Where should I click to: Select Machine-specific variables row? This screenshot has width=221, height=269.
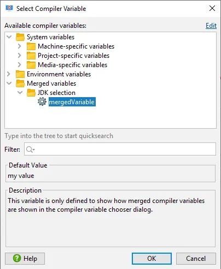tap(76, 46)
